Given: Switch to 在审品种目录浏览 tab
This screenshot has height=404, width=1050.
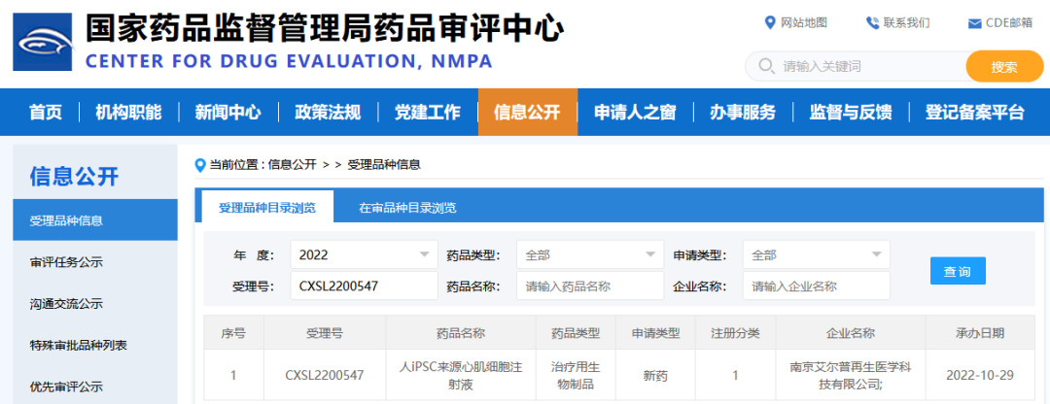Looking at the screenshot, I should pos(407,208).
